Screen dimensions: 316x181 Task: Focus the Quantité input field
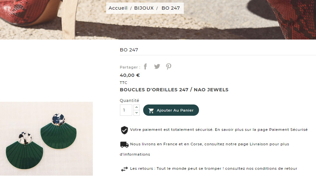pyautogui.click(x=126, y=110)
